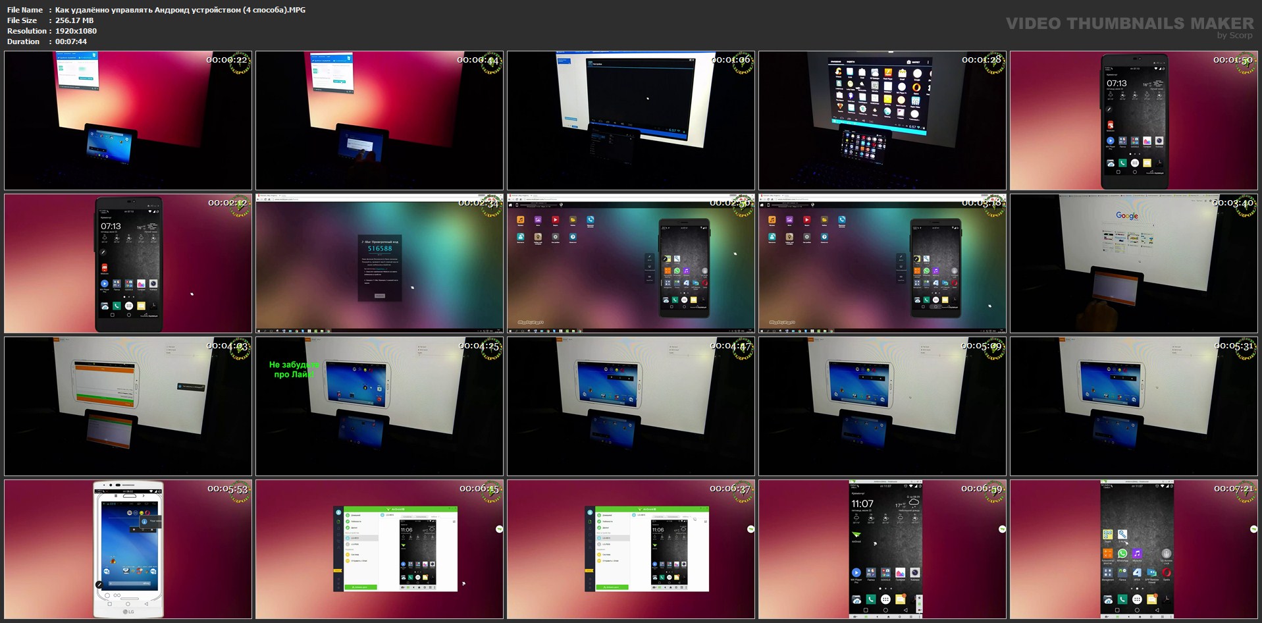1262x623 pixels.
Task: Click the 516588 verification code
Action: tap(380, 248)
